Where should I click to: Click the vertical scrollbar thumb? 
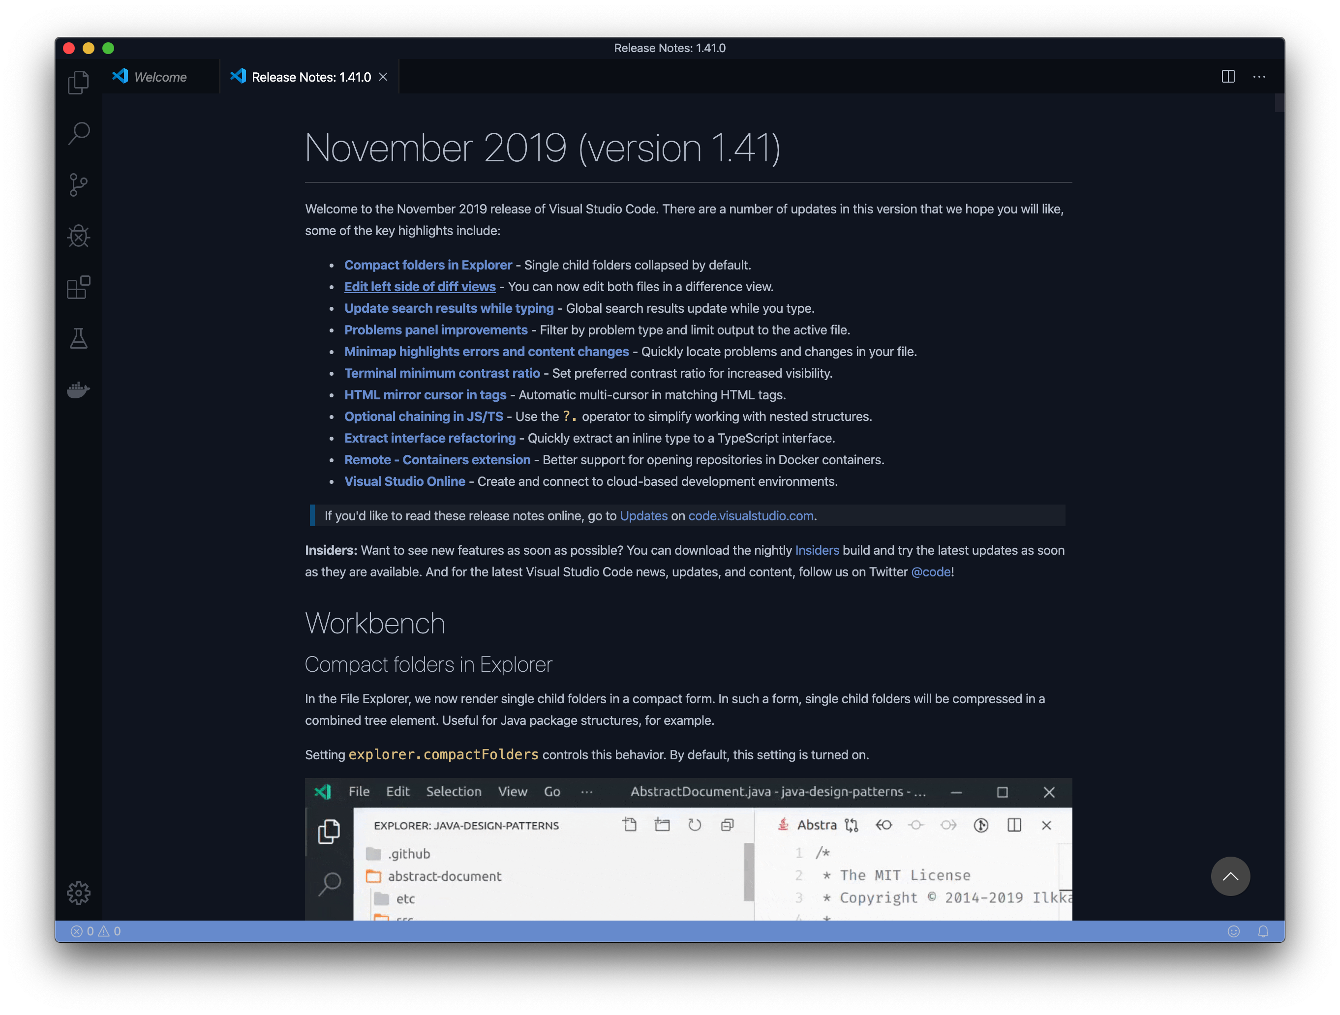pos(1279,103)
